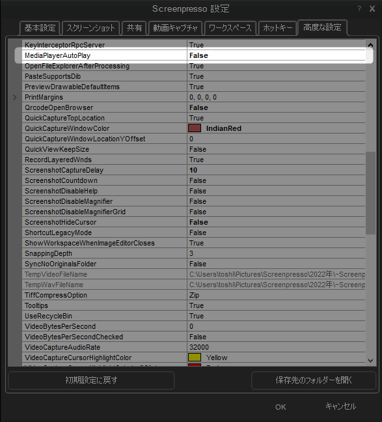Select VideoCaptureCursorHighlightColor property name

coord(78,358)
